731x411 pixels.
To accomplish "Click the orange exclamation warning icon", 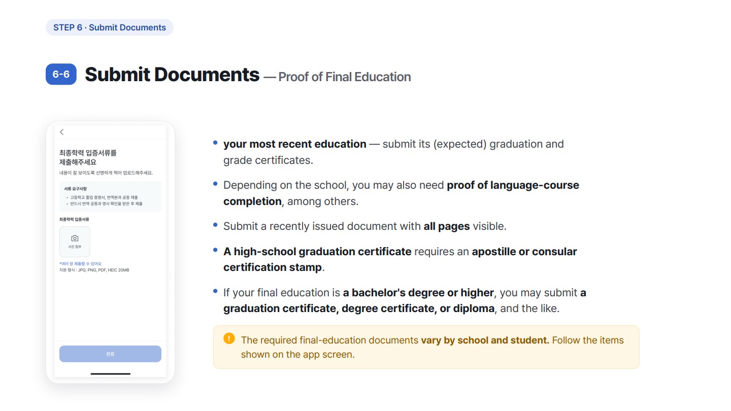I will click(x=229, y=338).
